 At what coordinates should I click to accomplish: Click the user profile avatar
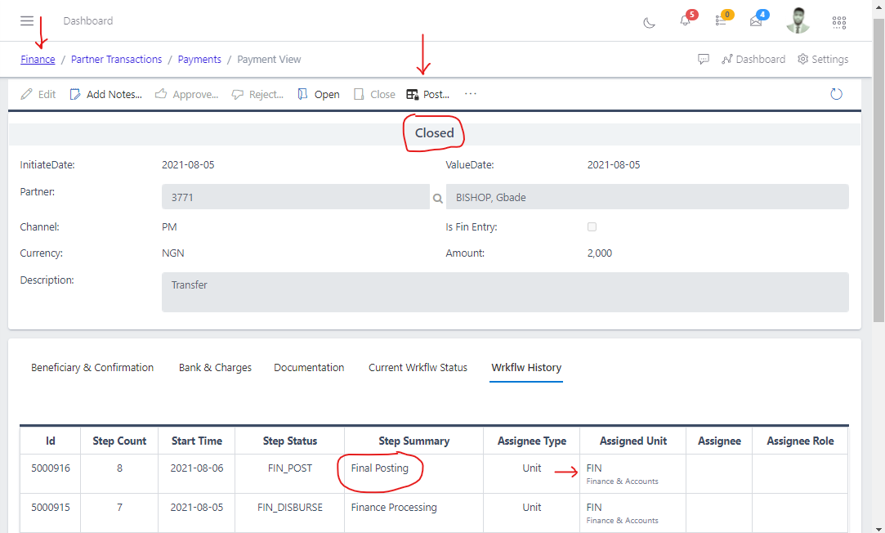point(798,21)
